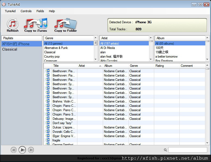The height and width of the screenshot is (162, 211).
Task: Open the Help menu
Action: [x=52, y=11]
